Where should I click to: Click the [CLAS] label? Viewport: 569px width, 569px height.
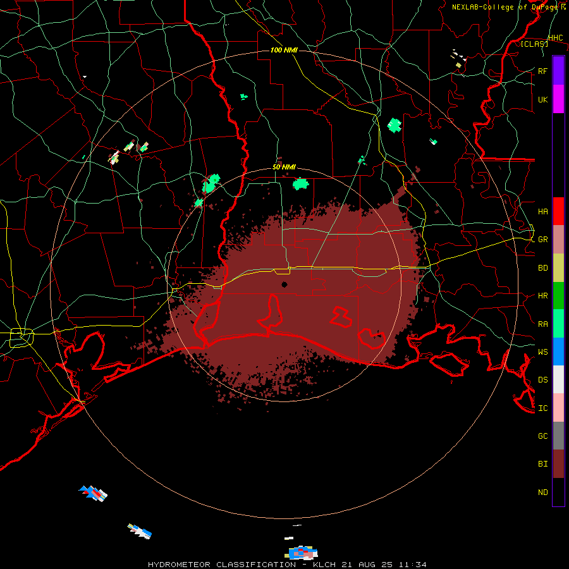(x=534, y=44)
